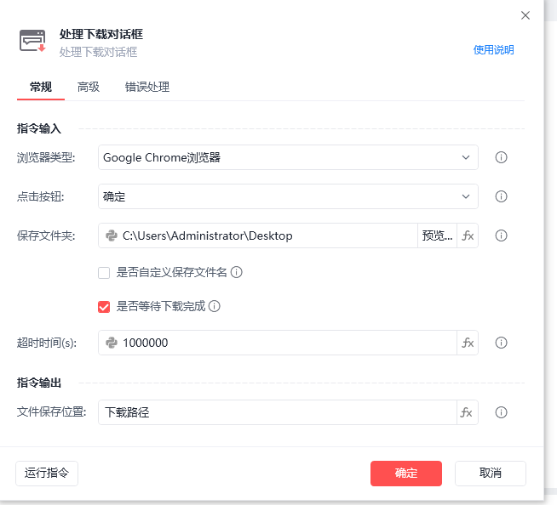Click info icon beside 浏览器类型 dropdown
This screenshot has width=557, height=505.
click(501, 157)
